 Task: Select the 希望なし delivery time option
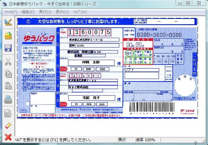[x=148, y=61]
